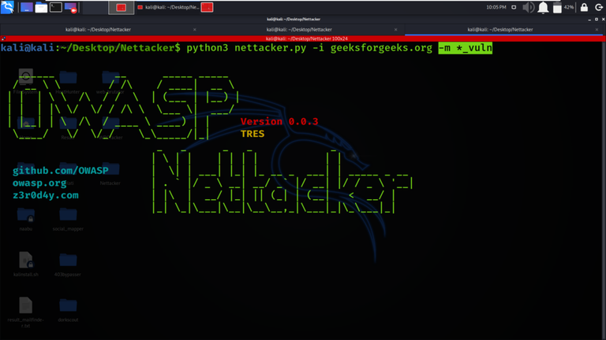Open the file manager from the panel
The width and height of the screenshot is (606, 340).
point(41,7)
